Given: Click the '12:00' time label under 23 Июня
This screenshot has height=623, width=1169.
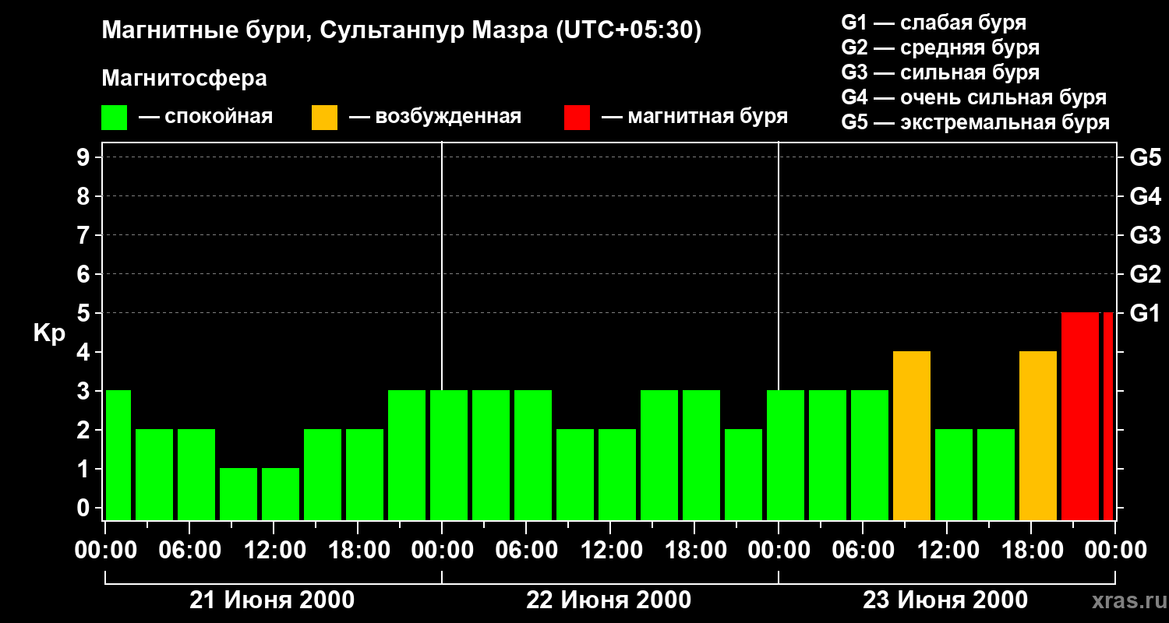Looking at the screenshot, I should pyautogui.click(x=947, y=551).
